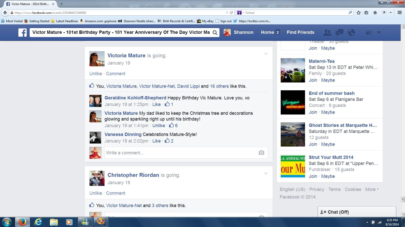The height and width of the screenshot is (227, 405).
Task: Expand options chevron on Victoria Mature's post
Action: click(266, 54)
